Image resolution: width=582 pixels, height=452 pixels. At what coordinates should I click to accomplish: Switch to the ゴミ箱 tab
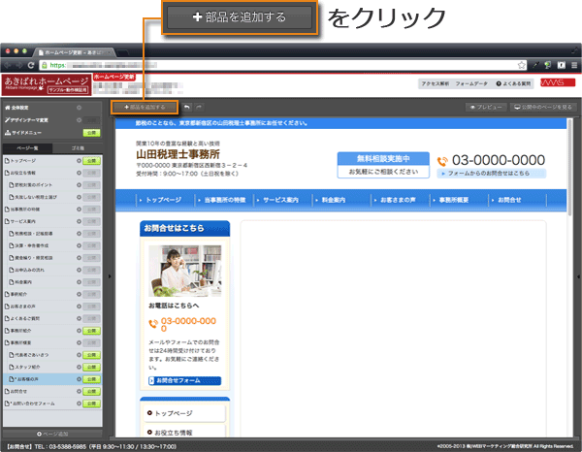tap(81, 145)
